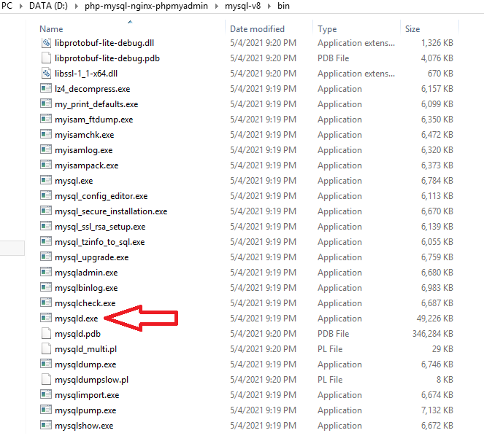
Task: Sort files by Date modified column header
Action: click(257, 29)
